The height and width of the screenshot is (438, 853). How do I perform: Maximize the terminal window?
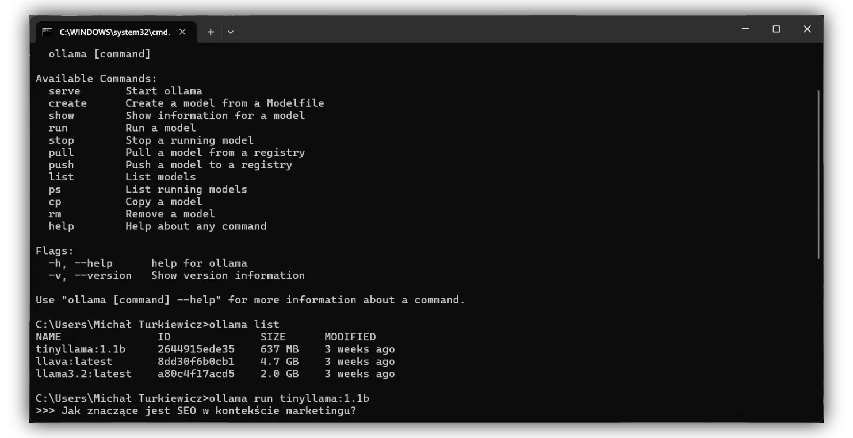click(777, 29)
